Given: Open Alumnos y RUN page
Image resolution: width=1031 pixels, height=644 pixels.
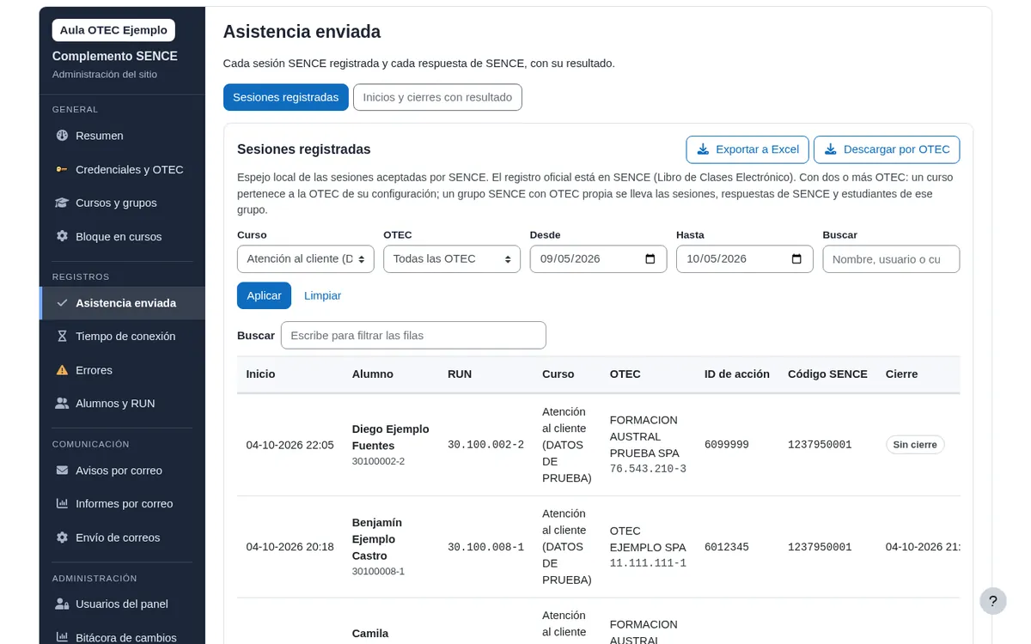Looking at the screenshot, I should 122,404.
